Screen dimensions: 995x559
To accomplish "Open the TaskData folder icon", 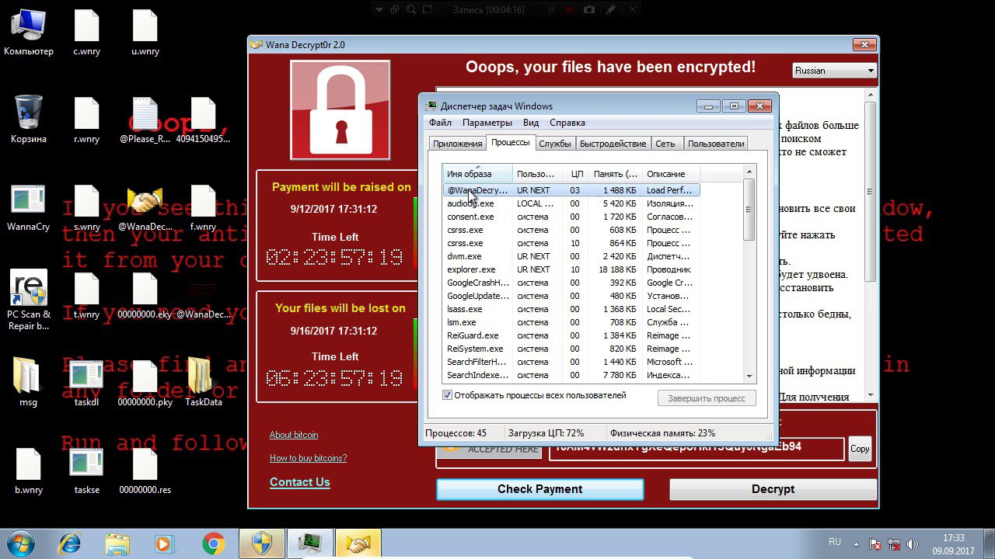I will [x=203, y=383].
